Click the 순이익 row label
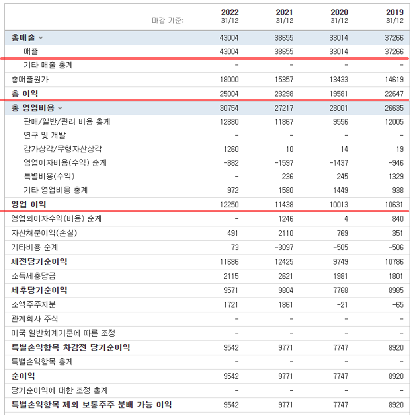This screenshot has height=415, width=412. [x=23, y=376]
